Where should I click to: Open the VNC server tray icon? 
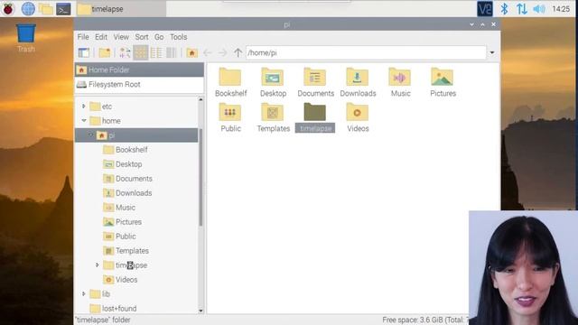click(485, 9)
